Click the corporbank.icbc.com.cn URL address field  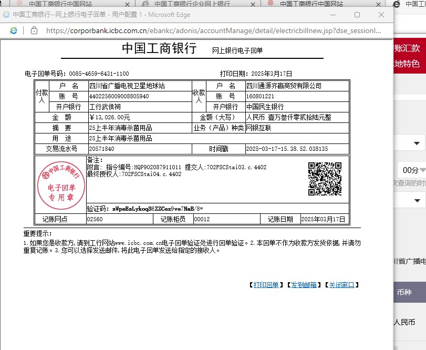pyautogui.click(x=214, y=30)
